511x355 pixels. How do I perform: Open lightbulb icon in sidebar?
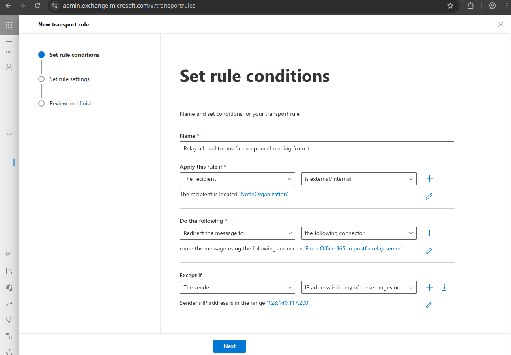click(x=9, y=320)
